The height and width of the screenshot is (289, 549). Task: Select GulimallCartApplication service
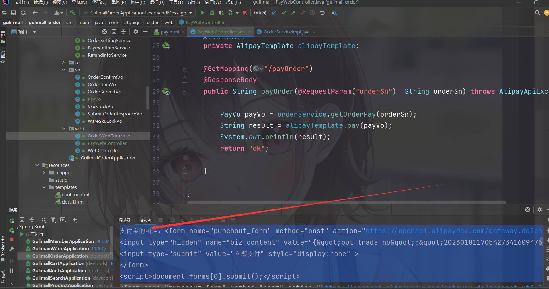(x=58, y=263)
